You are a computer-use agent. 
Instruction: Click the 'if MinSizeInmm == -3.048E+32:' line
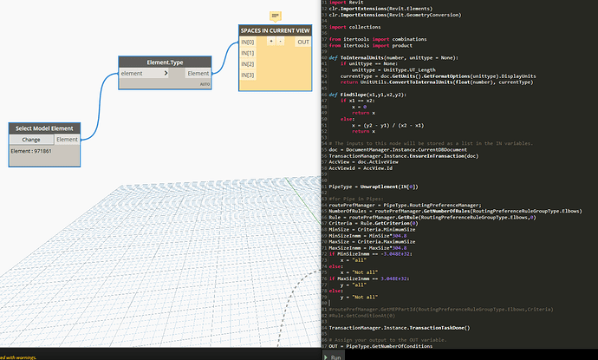(371, 254)
